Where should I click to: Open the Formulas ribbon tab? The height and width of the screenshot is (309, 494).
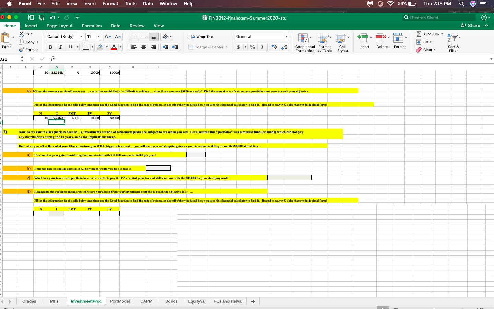click(92, 26)
